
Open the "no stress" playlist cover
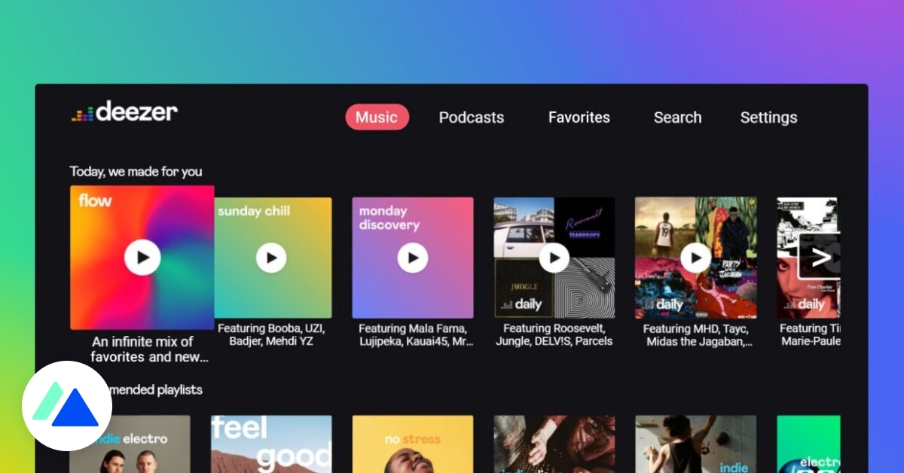tap(413, 444)
